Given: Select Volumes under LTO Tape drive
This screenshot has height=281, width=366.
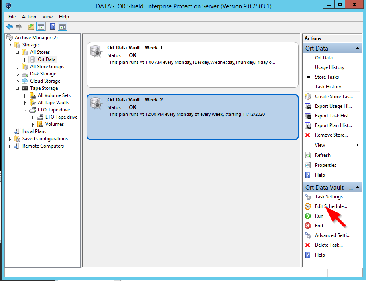Looking at the screenshot, I should pyautogui.click(x=55, y=124).
